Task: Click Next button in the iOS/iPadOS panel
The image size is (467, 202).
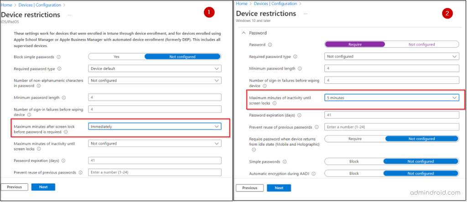Action: click(x=43, y=187)
